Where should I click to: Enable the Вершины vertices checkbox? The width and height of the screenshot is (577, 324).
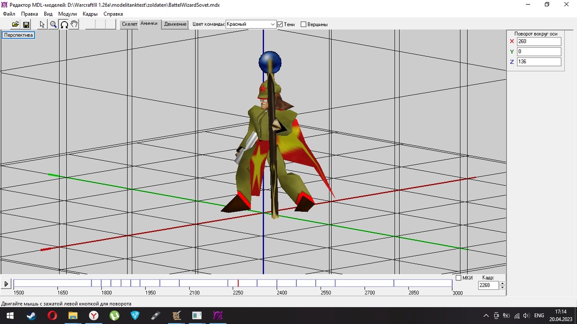[x=303, y=24]
